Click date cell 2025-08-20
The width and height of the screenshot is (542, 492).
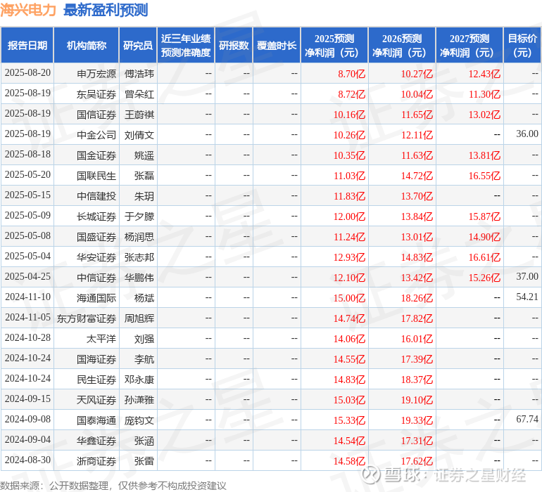(x=27, y=73)
